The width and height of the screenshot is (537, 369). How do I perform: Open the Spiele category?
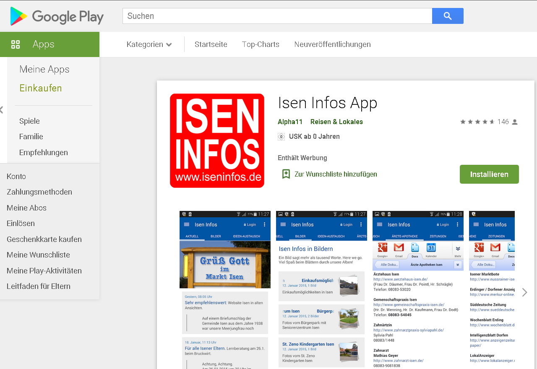[x=29, y=121]
